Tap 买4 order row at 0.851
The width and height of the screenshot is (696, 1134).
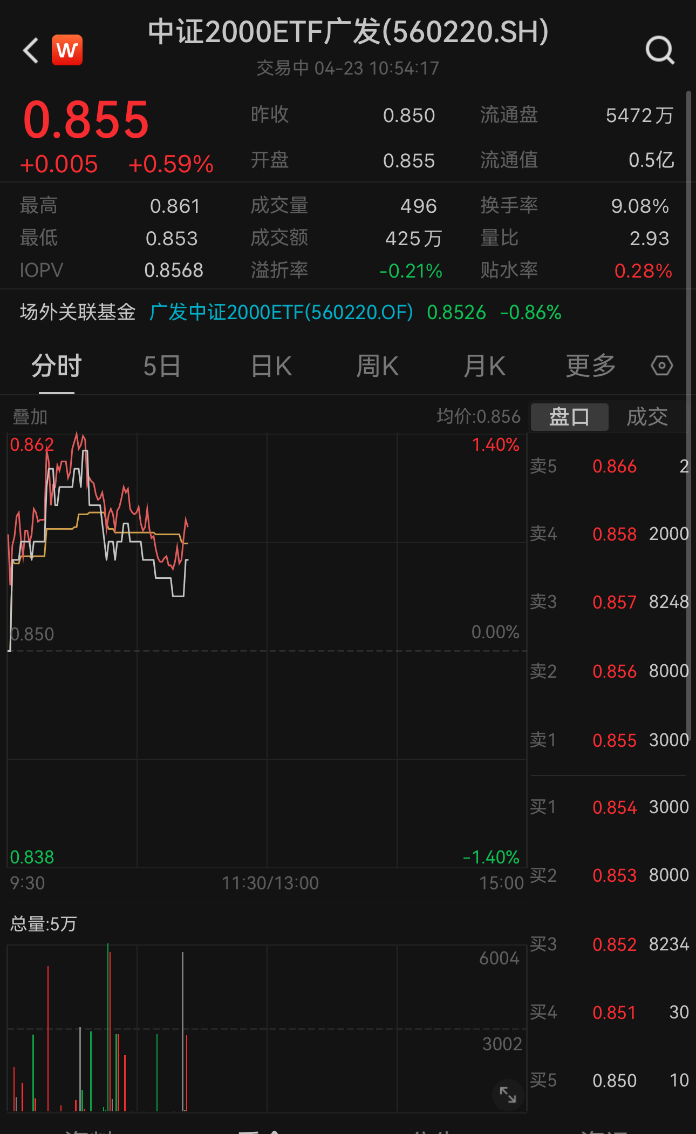click(609, 1013)
